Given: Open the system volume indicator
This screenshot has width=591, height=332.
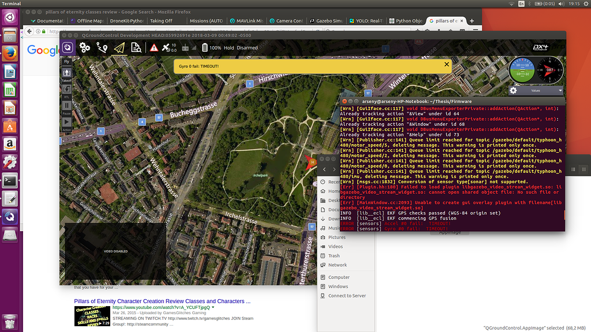Looking at the screenshot, I should tap(561, 3).
